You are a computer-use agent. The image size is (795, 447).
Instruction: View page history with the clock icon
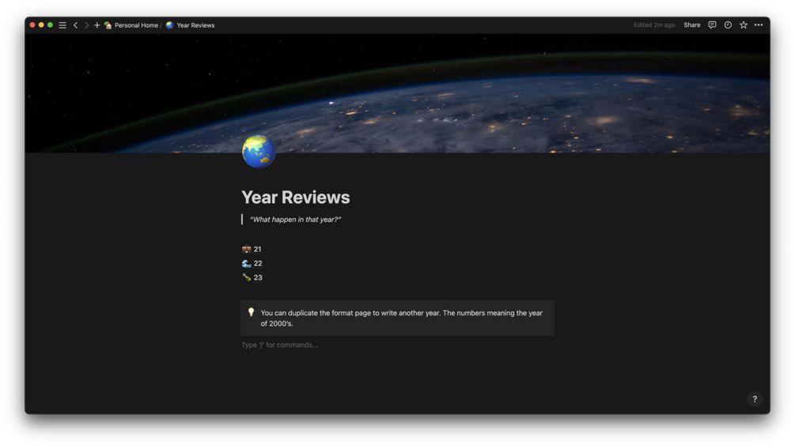(728, 24)
